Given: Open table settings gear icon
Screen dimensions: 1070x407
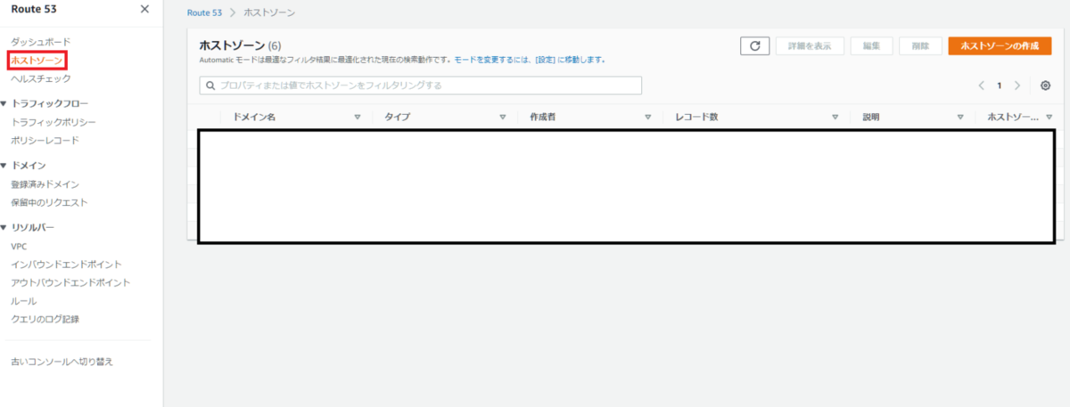Looking at the screenshot, I should (x=1045, y=85).
